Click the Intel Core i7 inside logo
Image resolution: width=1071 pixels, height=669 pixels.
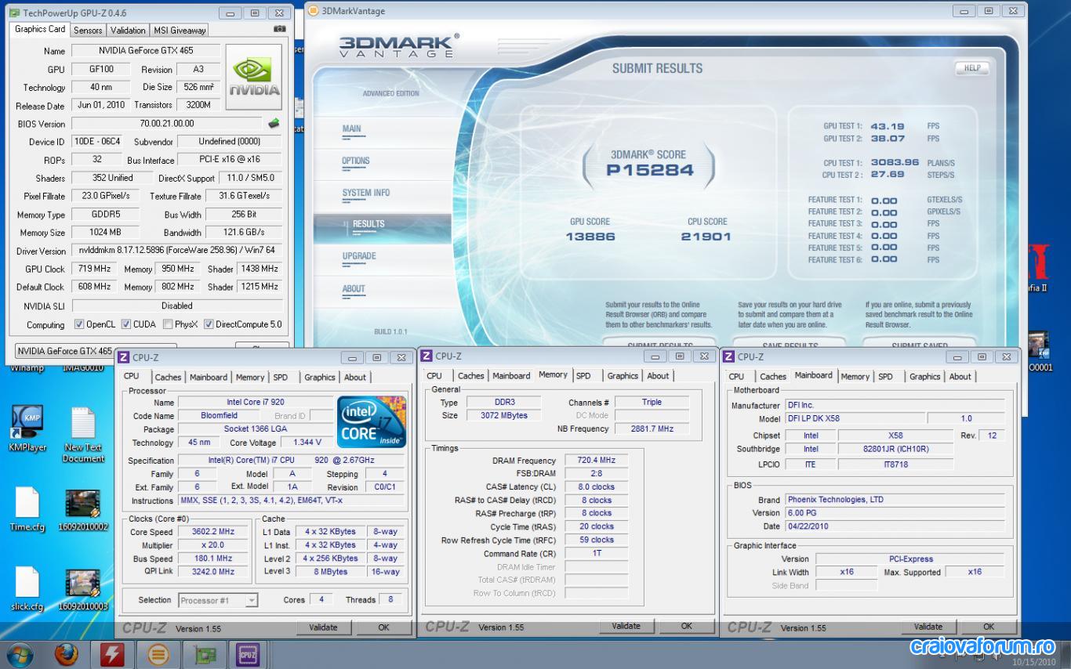[x=372, y=422]
